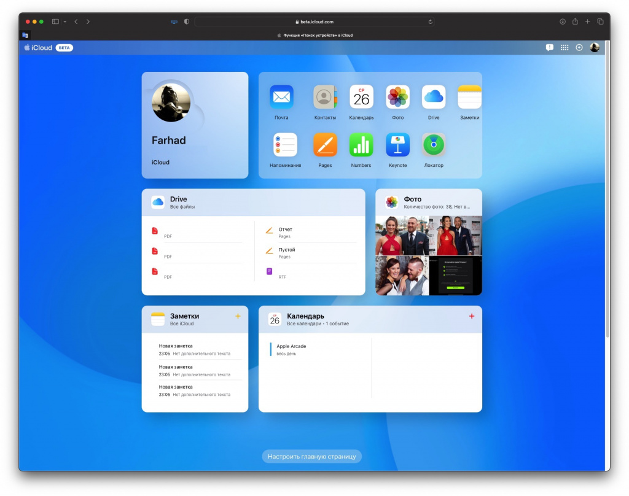This screenshot has height=496, width=629.
Task: Open the Заметки app icon in the grid
Action: click(470, 97)
